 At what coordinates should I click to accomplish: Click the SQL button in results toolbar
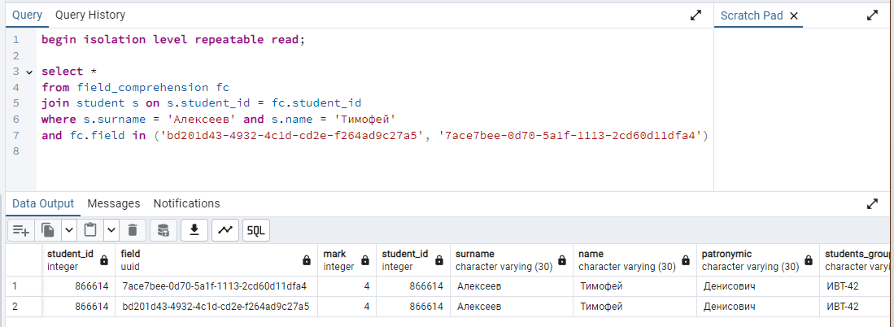[256, 230]
